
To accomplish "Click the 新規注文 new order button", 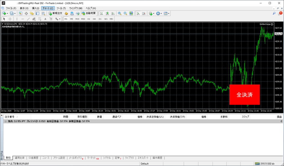I will coord(55,13).
